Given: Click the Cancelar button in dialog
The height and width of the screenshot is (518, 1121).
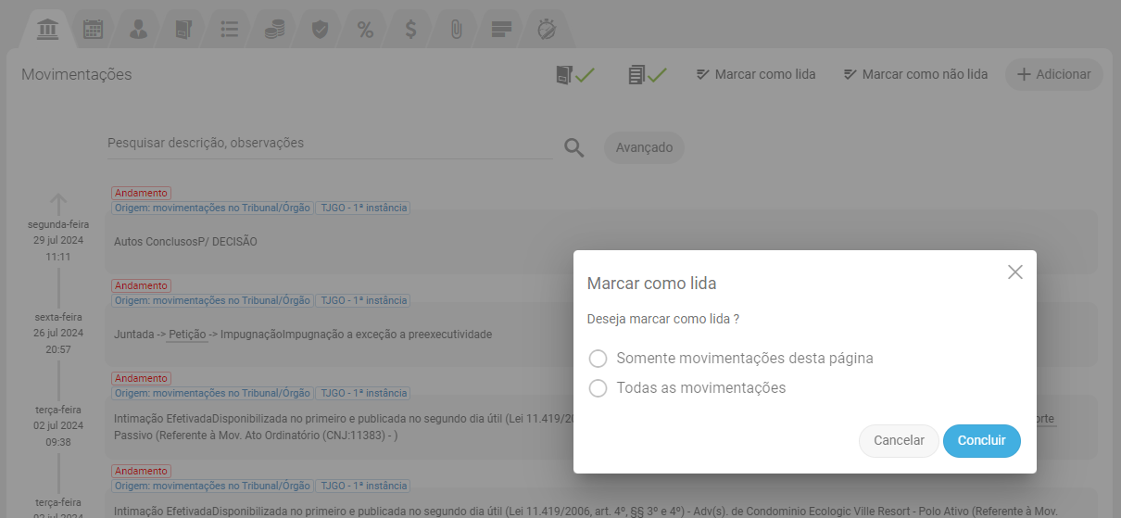Looking at the screenshot, I should (x=899, y=441).
